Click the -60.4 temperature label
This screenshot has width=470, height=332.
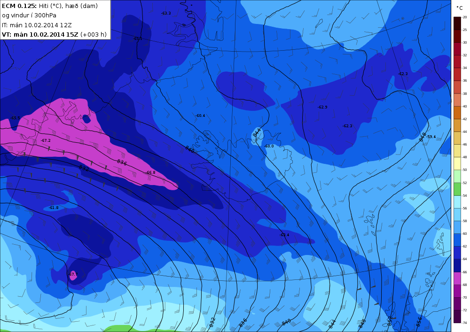click(x=200, y=116)
